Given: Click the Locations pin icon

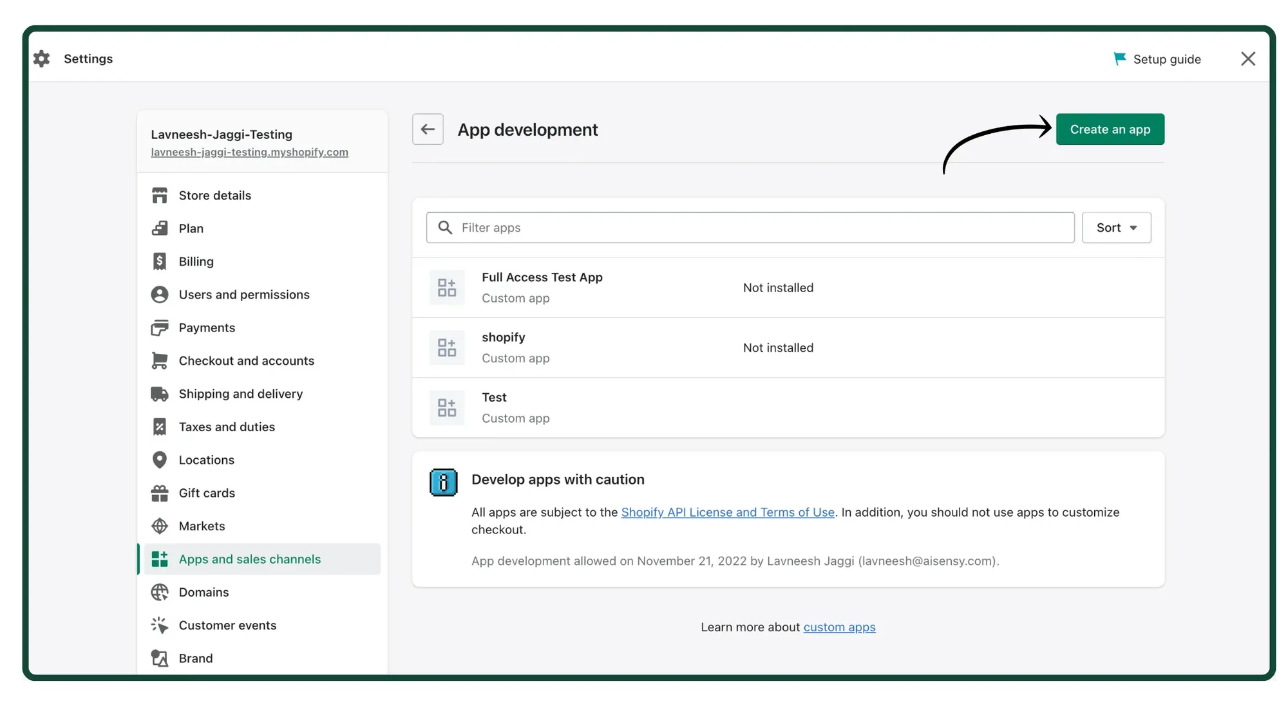Looking at the screenshot, I should tap(160, 459).
